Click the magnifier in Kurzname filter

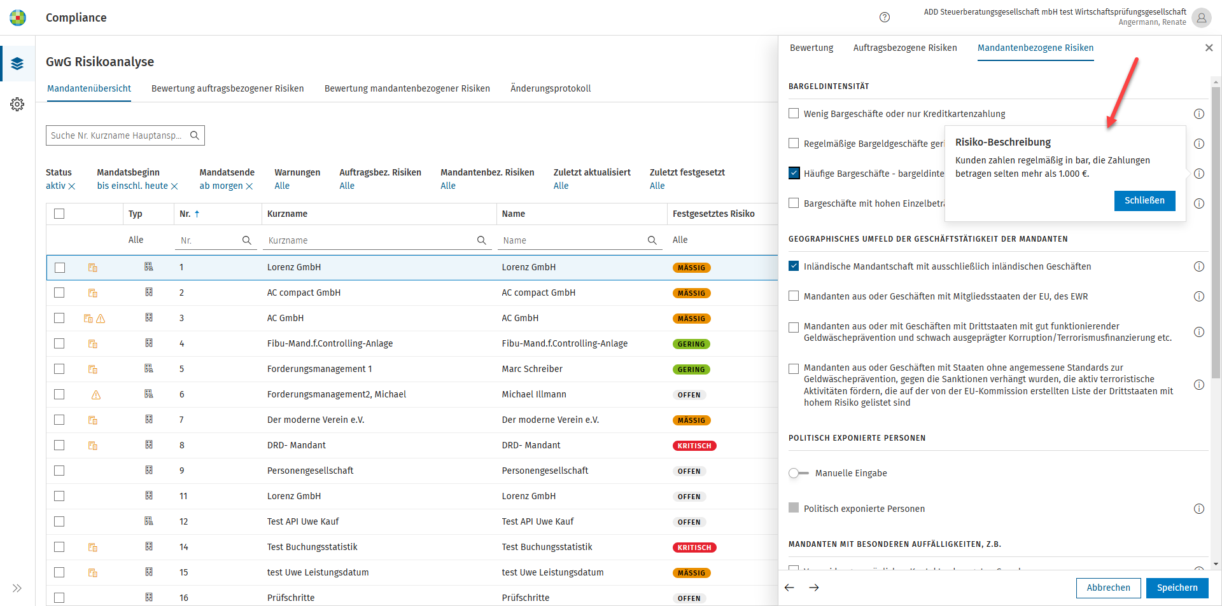coord(482,240)
